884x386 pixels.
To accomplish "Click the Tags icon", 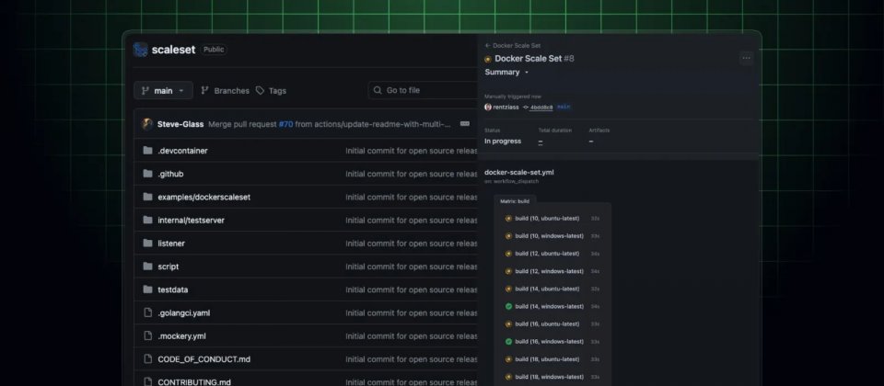I will pos(261,90).
